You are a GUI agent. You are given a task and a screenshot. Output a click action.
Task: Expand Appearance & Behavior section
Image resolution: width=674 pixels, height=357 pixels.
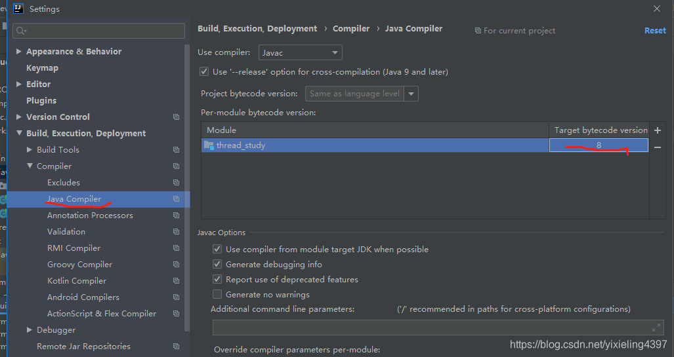[x=18, y=51]
